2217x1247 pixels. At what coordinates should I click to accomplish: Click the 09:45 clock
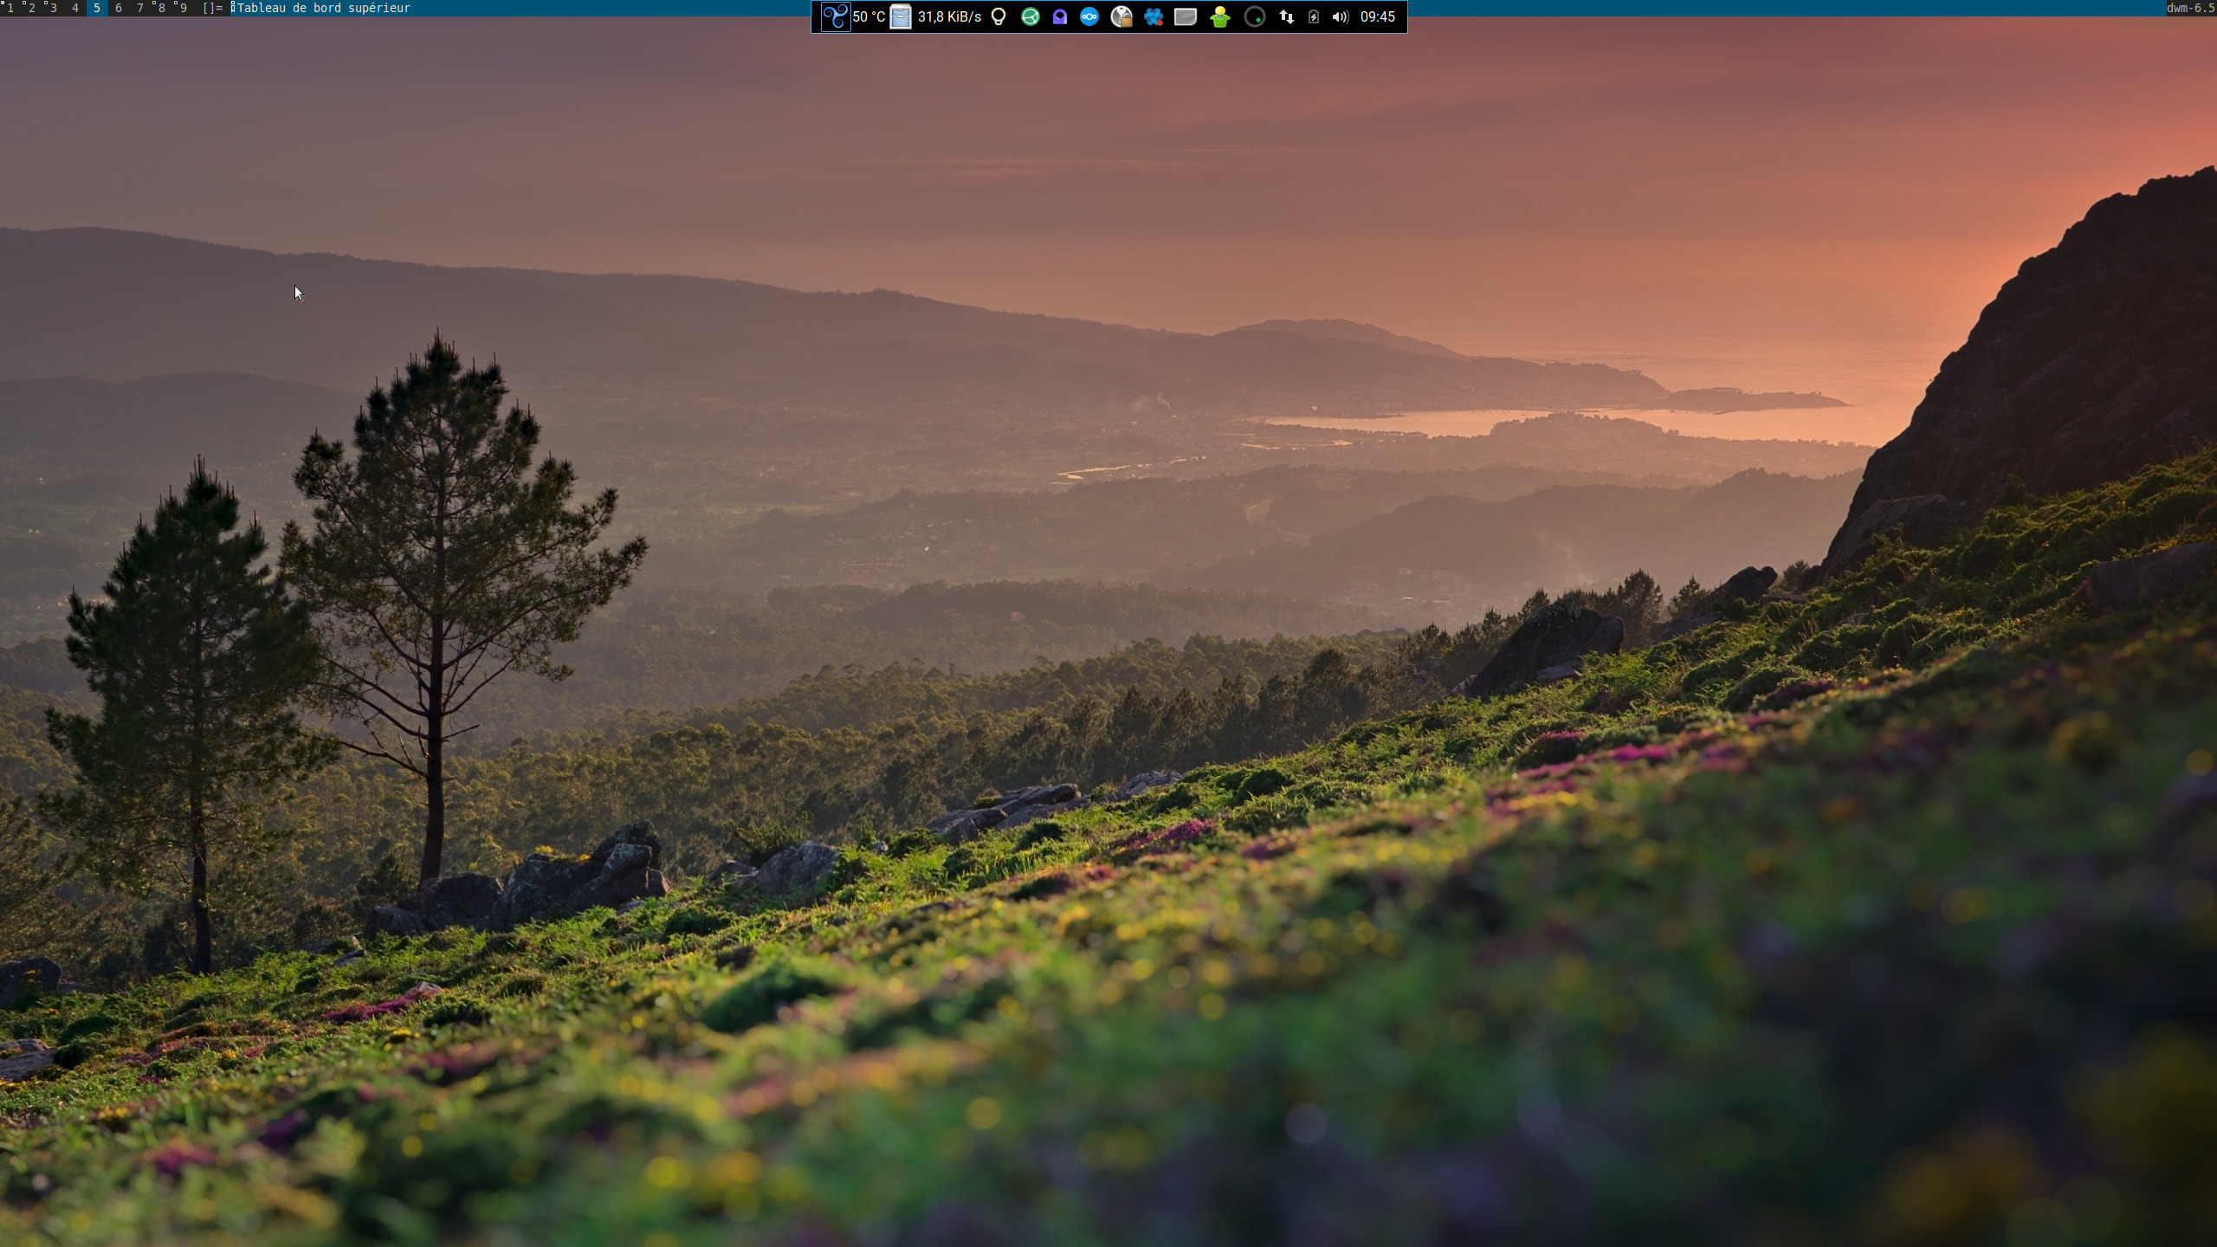click(x=1378, y=16)
